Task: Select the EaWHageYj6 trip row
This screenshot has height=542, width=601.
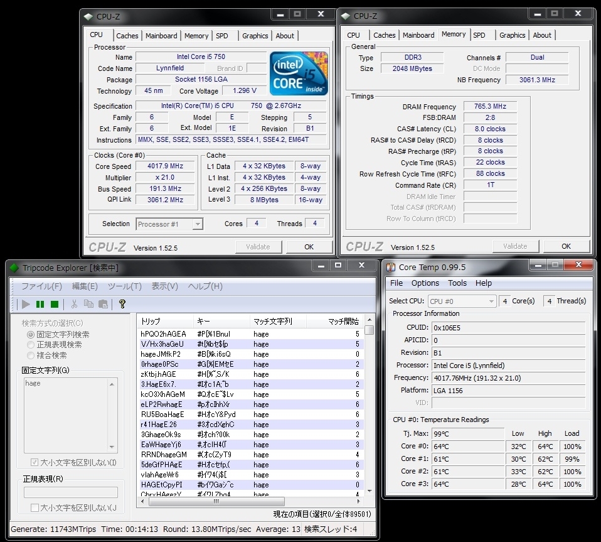Action: [x=250, y=445]
